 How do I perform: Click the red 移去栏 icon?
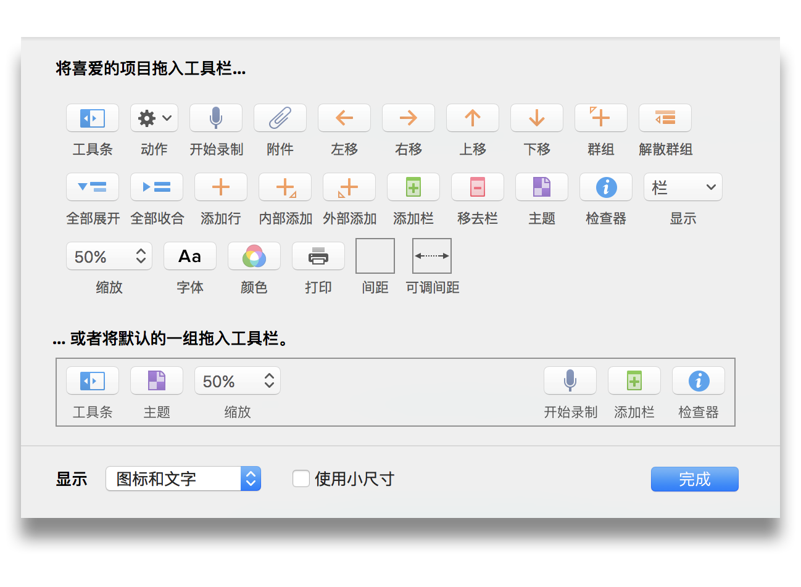[x=478, y=187]
